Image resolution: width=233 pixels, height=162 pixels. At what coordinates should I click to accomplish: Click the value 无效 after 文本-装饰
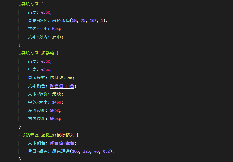tap(56, 94)
